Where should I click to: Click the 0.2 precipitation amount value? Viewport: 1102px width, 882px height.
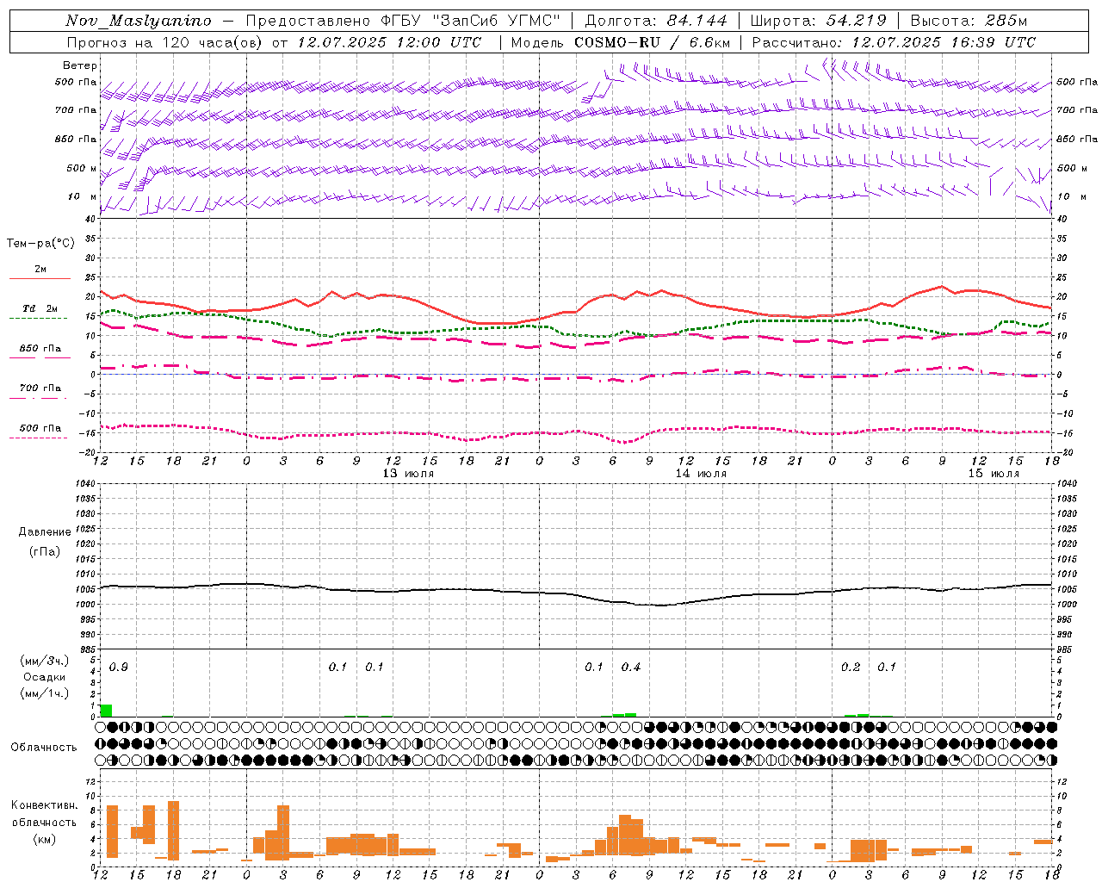(851, 668)
